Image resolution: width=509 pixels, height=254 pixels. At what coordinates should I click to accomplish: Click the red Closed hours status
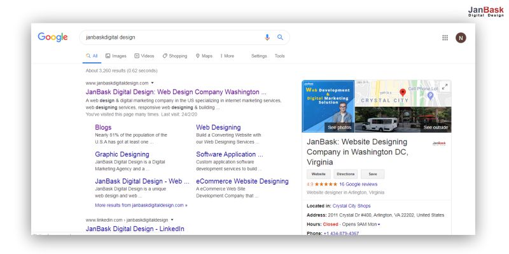click(x=330, y=225)
